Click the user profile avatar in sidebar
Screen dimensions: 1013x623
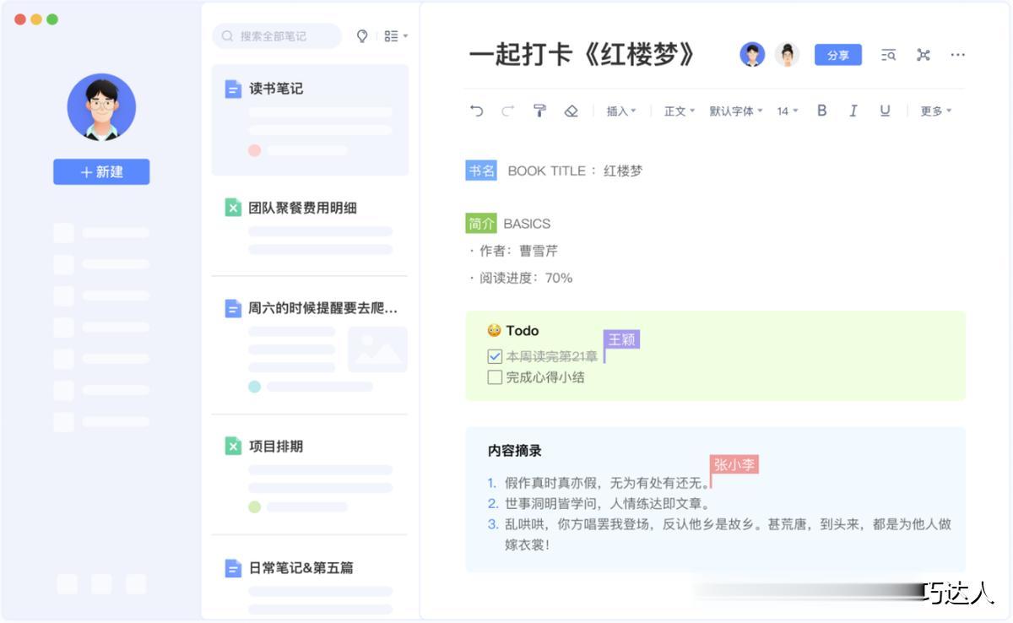(x=101, y=107)
